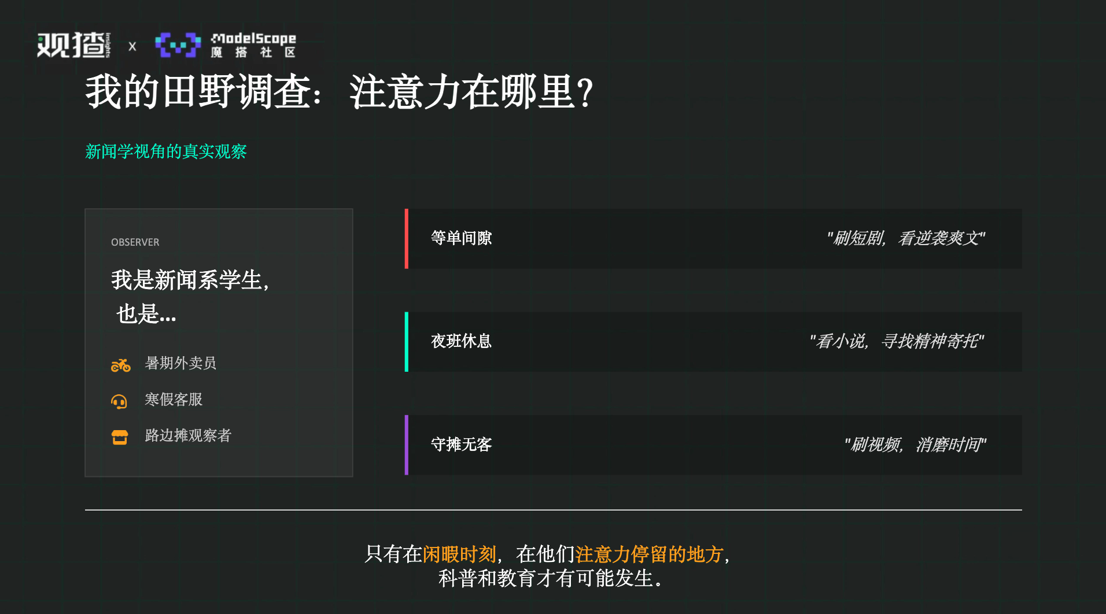Click the teal accent bar beside 夜班休息
The width and height of the screenshot is (1106, 614).
pos(407,342)
